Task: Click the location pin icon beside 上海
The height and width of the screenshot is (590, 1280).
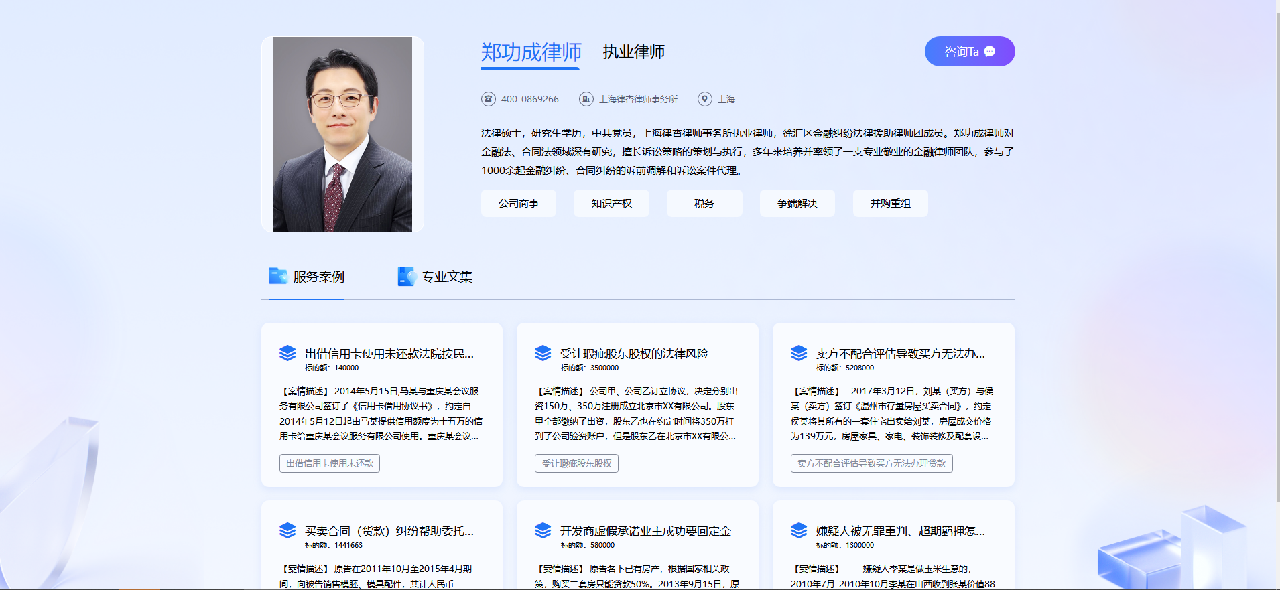Action: (x=704, y=99)
